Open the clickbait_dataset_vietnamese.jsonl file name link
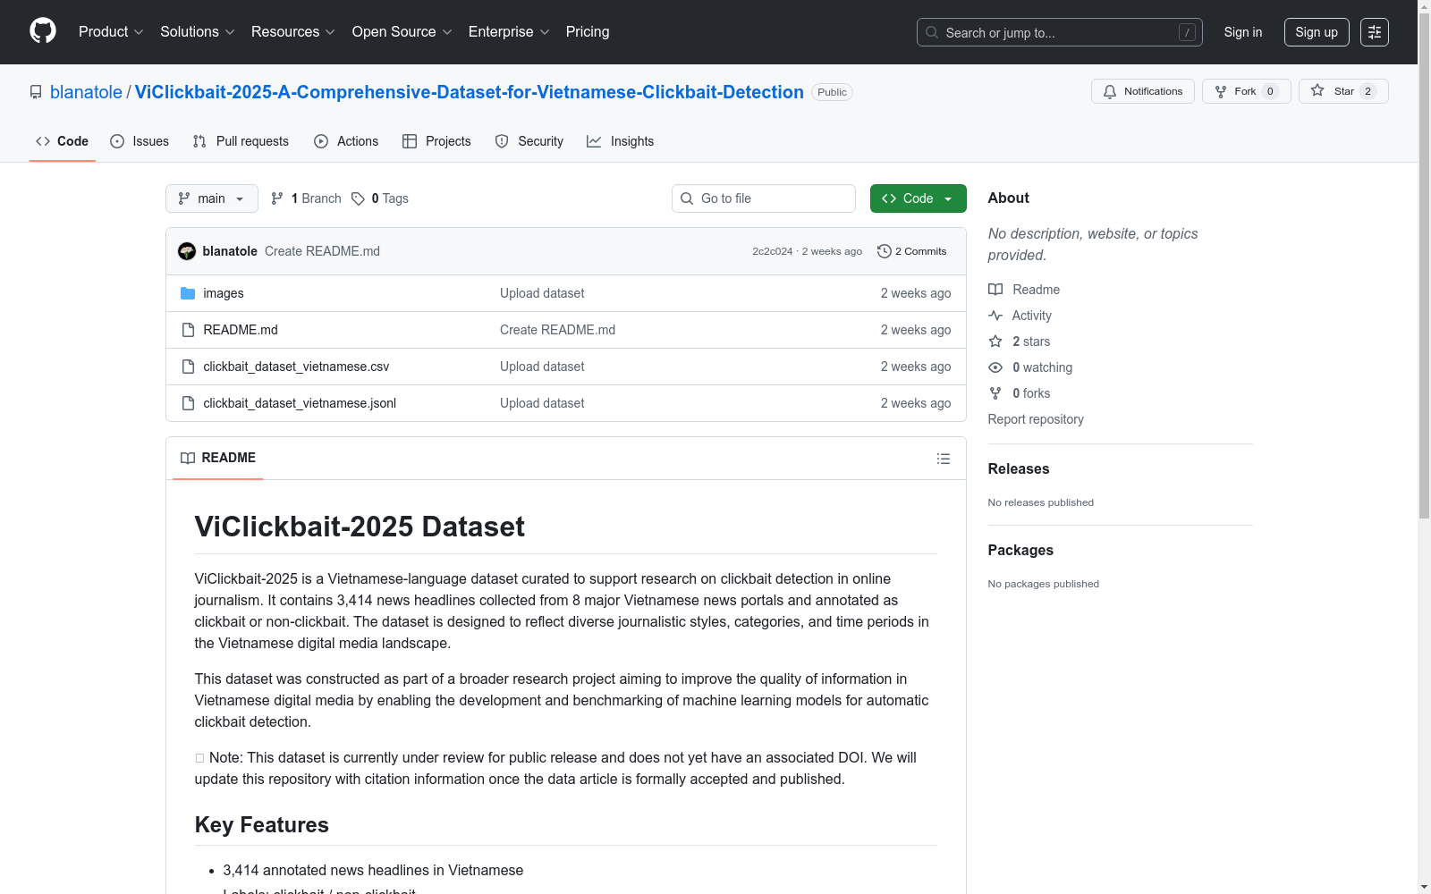 point(300,403)
